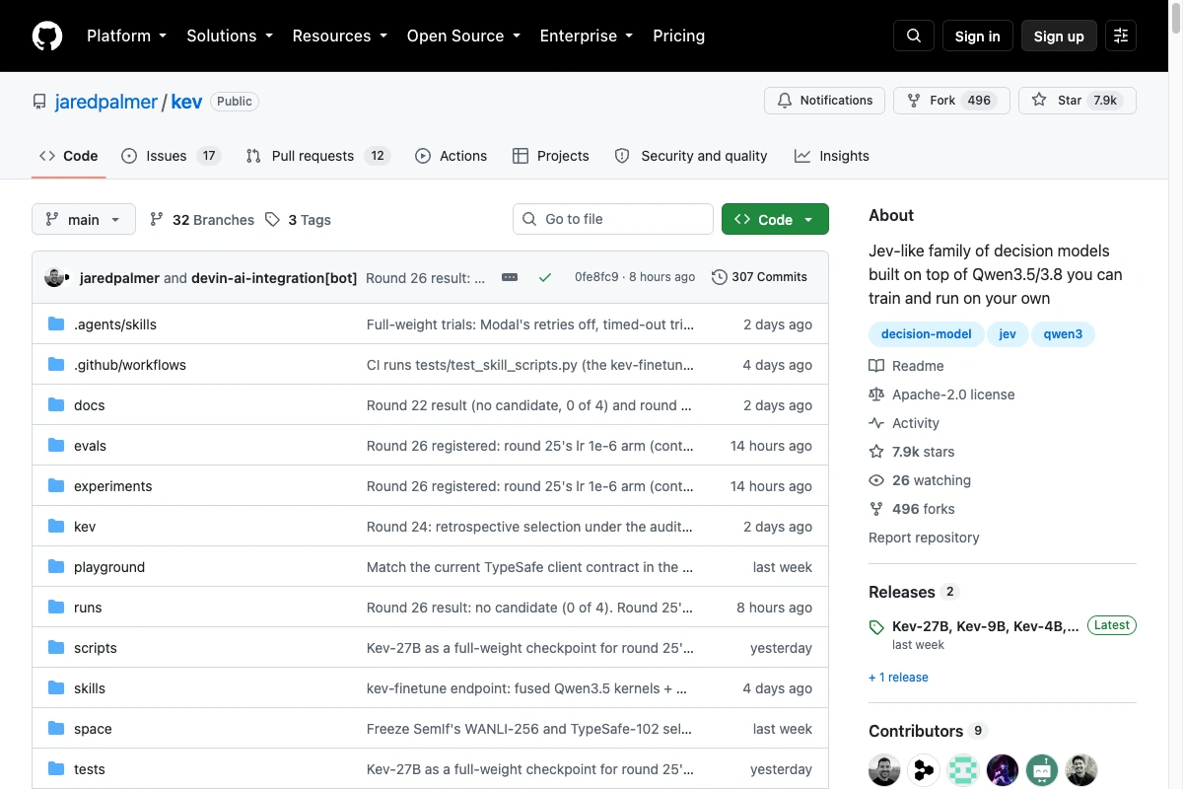Click the Sign up button
Screen dimensions: 1183x789
pyautogui.click(x=1059, y=36)
